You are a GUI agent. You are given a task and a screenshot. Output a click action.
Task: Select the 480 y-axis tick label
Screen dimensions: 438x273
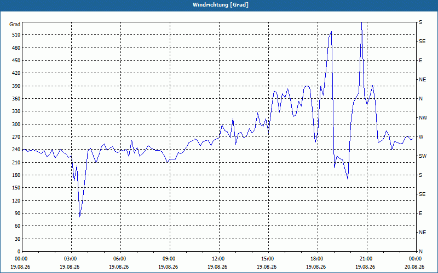pyautogui.click(x=16, y=48)
